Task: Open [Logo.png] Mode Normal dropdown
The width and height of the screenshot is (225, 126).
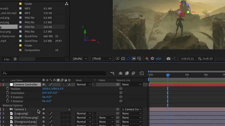Action: (x=84, y=113)
